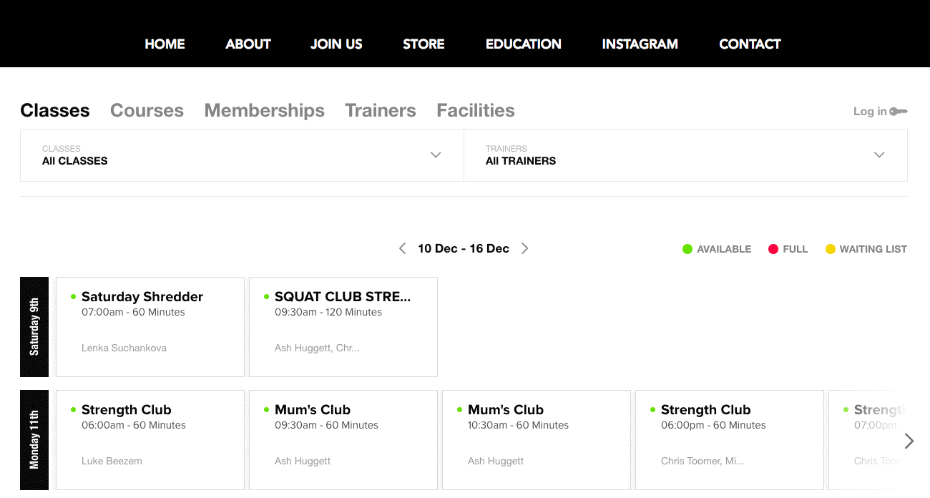Open the Store menu item

tap(424, 44)
